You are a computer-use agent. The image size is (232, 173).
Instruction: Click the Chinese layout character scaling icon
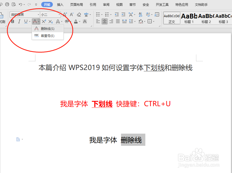131,15
